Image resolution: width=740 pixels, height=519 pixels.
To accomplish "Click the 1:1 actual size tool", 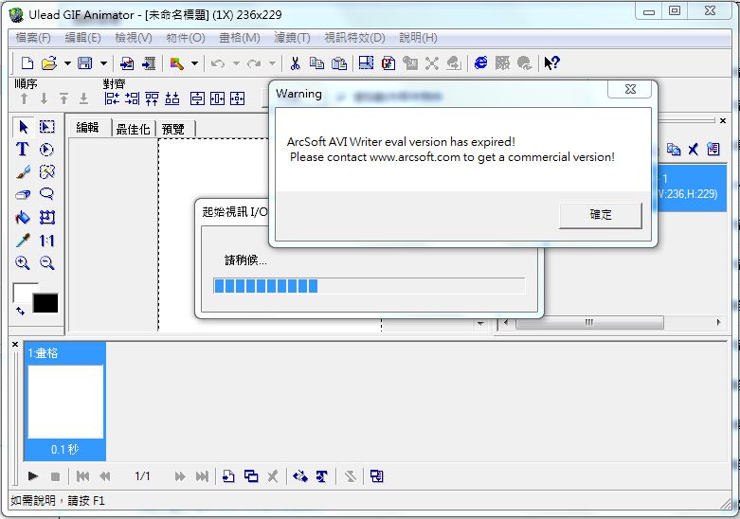I will 46,241.
